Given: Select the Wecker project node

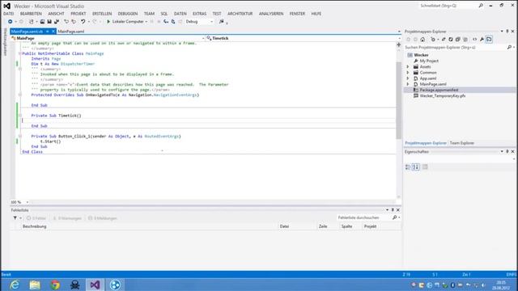Looking at the screenshot, I should (x=421, y=55).
